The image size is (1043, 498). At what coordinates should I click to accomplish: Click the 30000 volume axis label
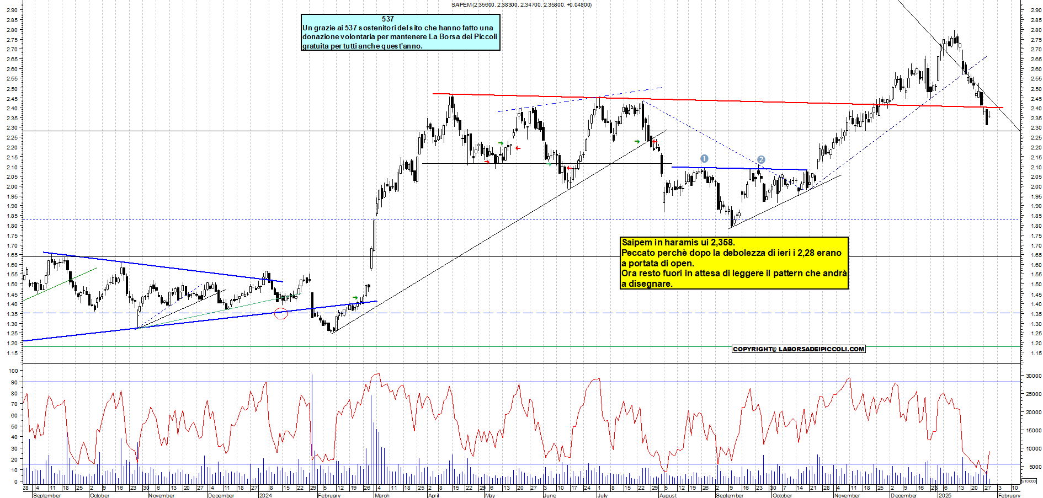tap(1034, 376)
